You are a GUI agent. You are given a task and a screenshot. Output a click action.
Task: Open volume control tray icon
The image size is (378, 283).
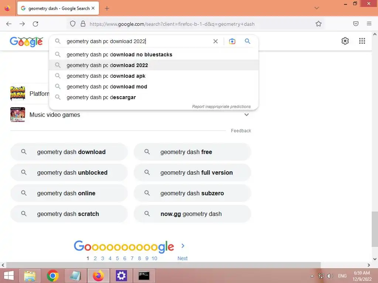point(330,276)
